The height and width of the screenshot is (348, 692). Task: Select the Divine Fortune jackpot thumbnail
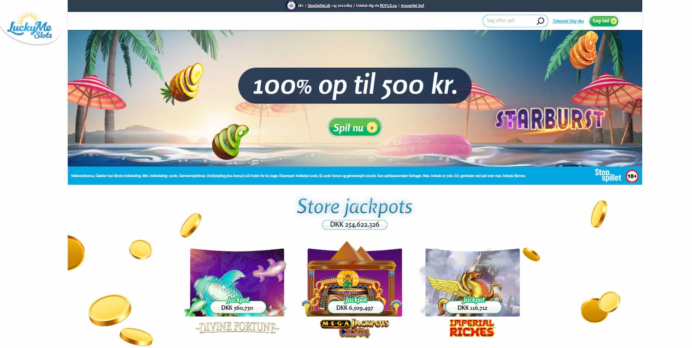237,282
